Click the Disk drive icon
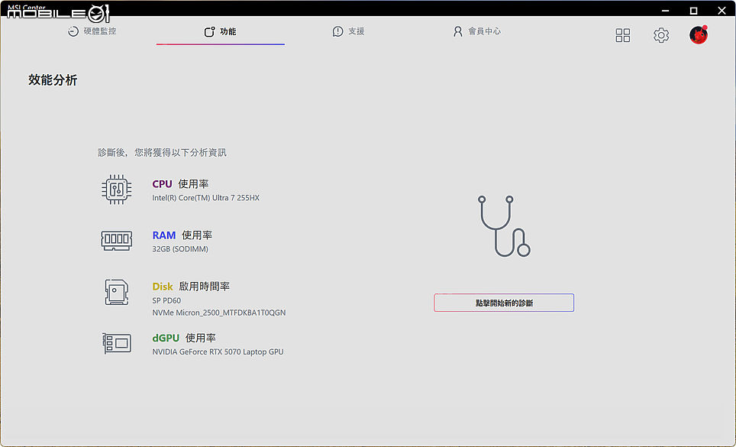This screenshot has width=736, height=447. [x=116, y=292]
